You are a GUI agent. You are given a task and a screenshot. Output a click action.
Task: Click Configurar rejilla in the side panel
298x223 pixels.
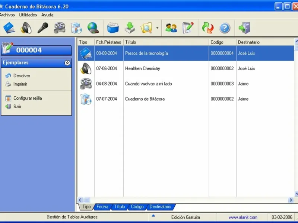27,98
